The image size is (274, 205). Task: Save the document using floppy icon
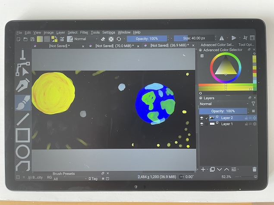point(32,39)
